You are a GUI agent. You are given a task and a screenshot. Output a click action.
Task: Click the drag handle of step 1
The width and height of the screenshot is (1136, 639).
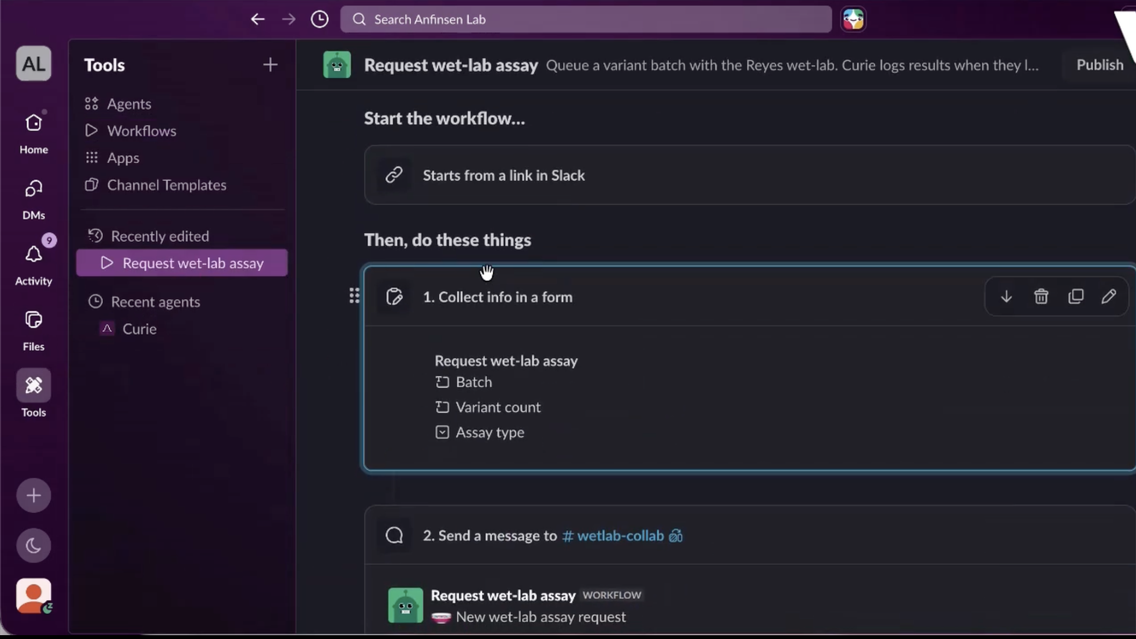354,295
